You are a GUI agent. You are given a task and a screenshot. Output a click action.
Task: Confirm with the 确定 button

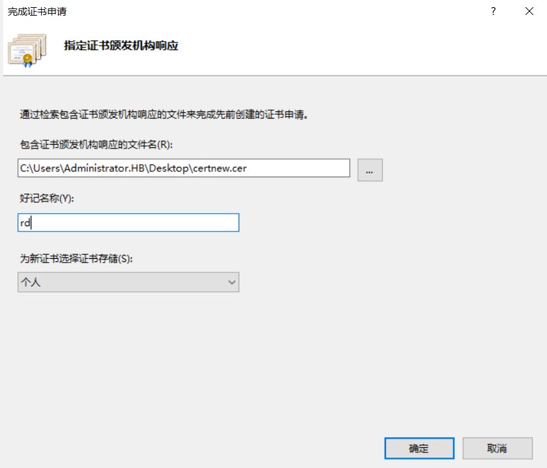click(419, 448)
